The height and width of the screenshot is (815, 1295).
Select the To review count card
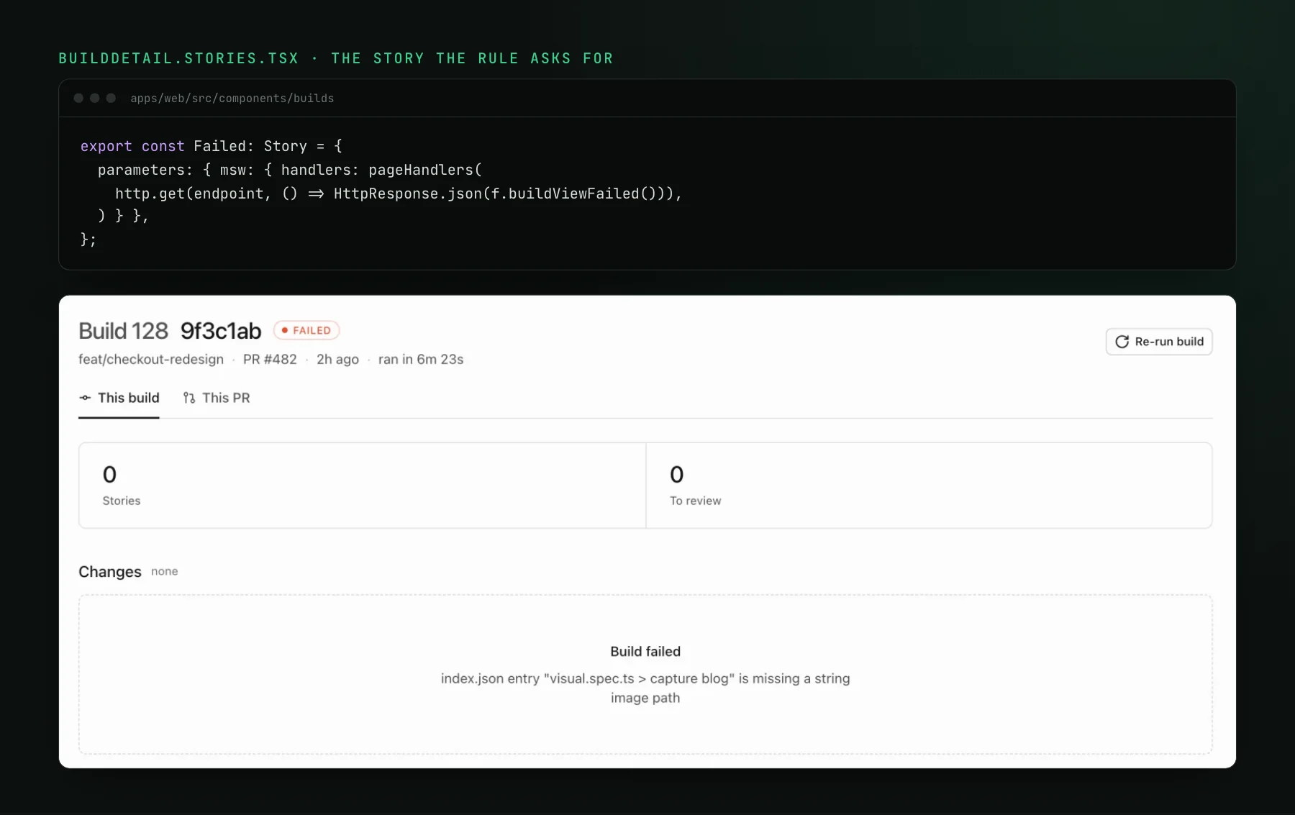929,486
